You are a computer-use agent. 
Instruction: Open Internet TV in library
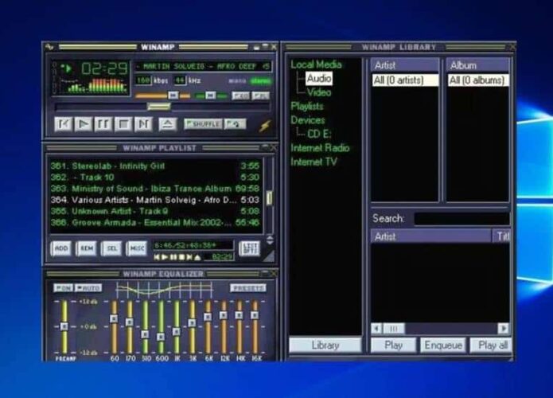[x=313, y=162]
